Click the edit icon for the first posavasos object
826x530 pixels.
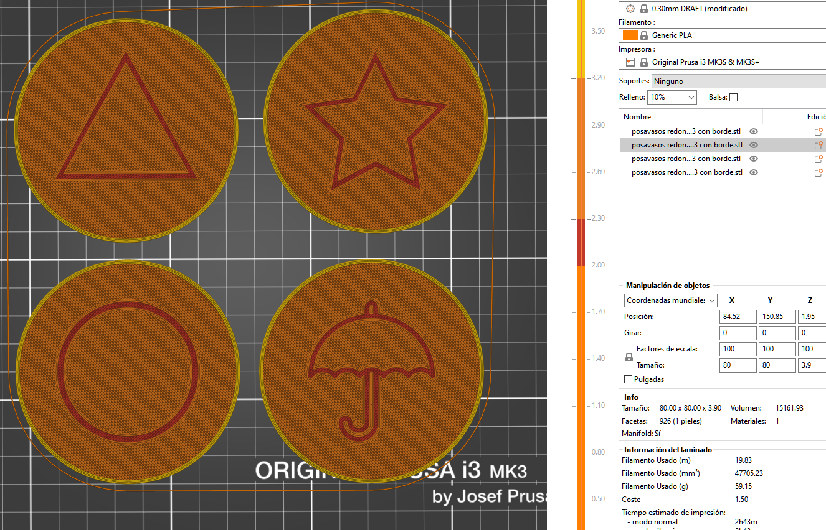(x=819, y=131)
